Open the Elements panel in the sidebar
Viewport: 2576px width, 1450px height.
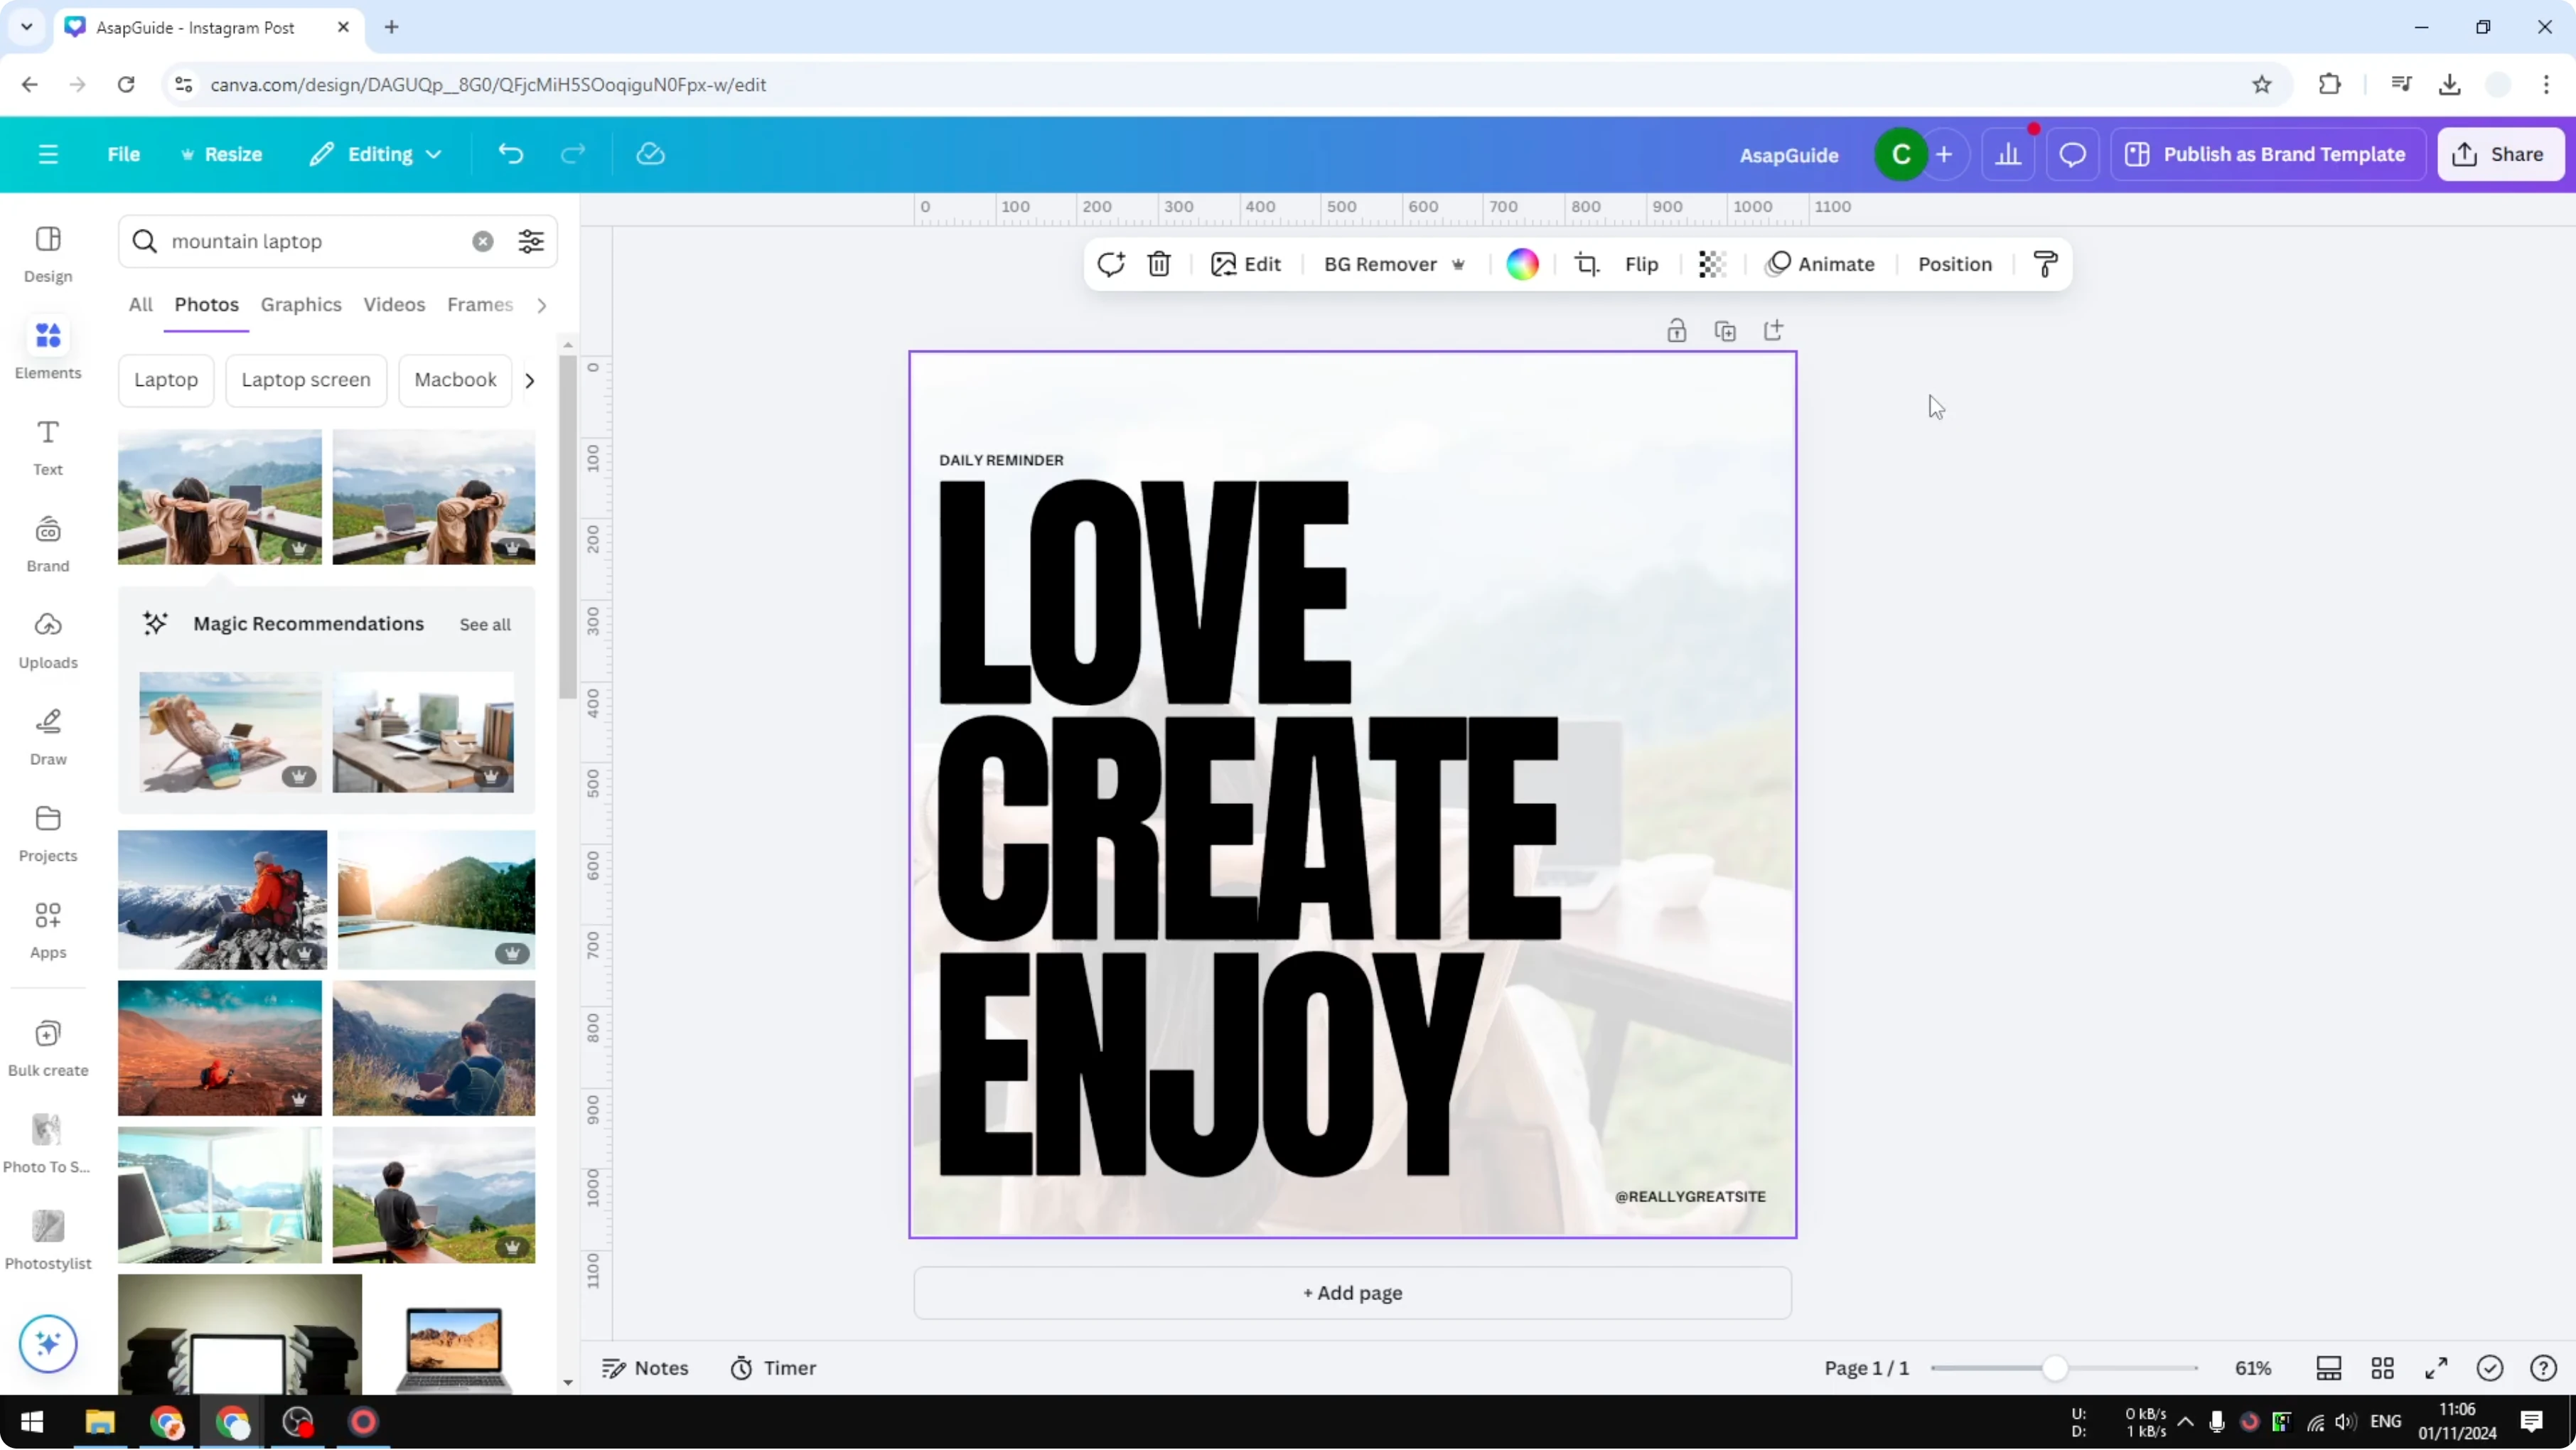coord(47,348)
